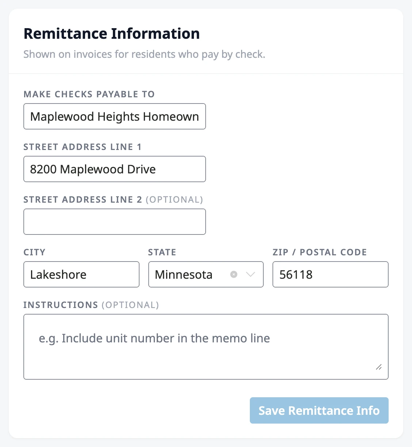The width and height of the screenshot is (412, 447).
Task: Click the Make Checks Payable To label
Action: 89,94
